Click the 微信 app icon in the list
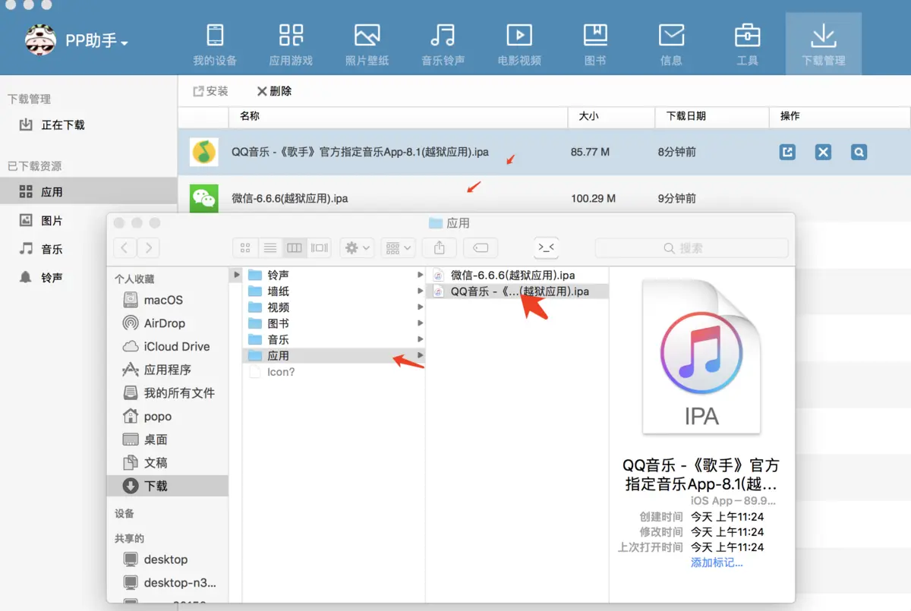 (203, 198)
